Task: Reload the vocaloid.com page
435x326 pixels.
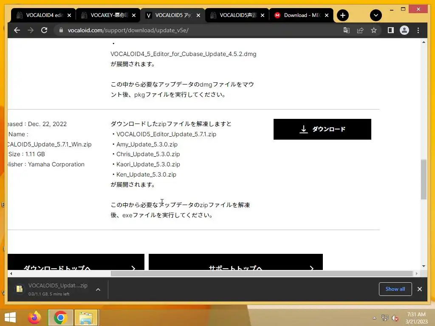Action: 44,30
